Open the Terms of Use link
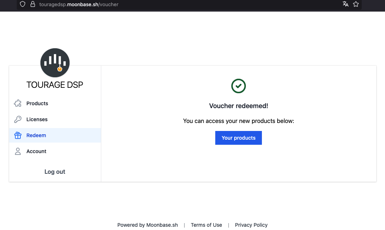385x230 pixels. point(206,225)
